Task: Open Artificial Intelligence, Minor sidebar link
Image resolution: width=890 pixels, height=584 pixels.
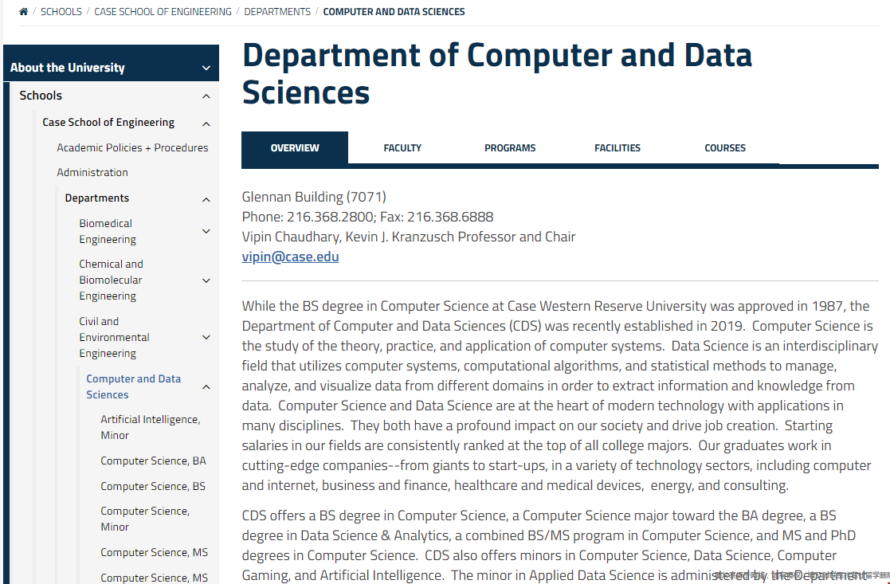Action: coord(150,427)
